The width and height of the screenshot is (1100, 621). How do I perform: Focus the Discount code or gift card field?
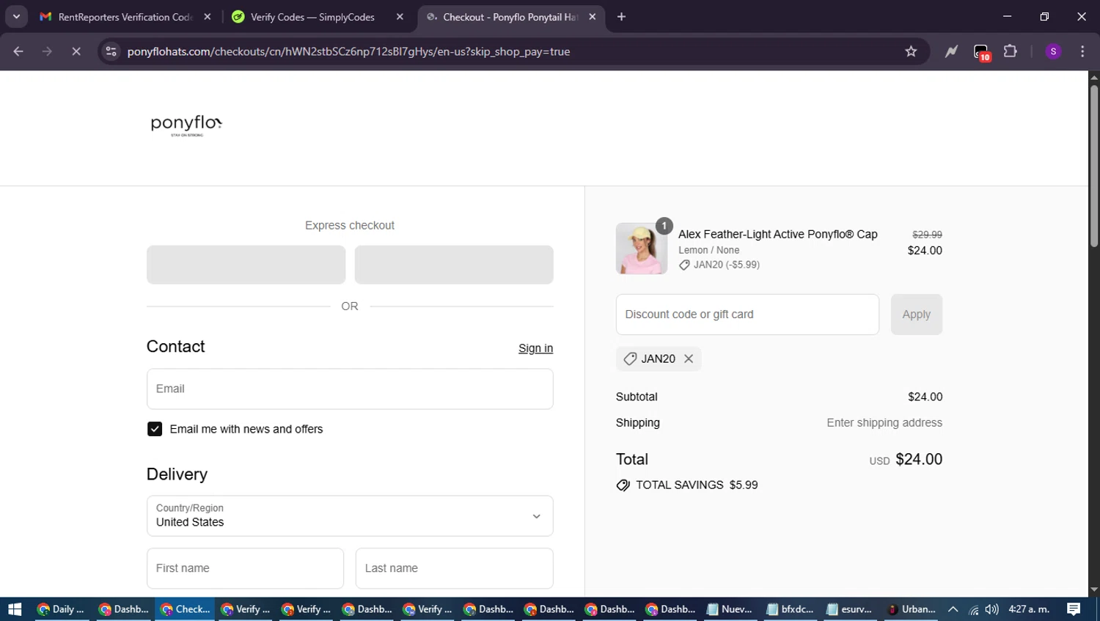[747, 315]
